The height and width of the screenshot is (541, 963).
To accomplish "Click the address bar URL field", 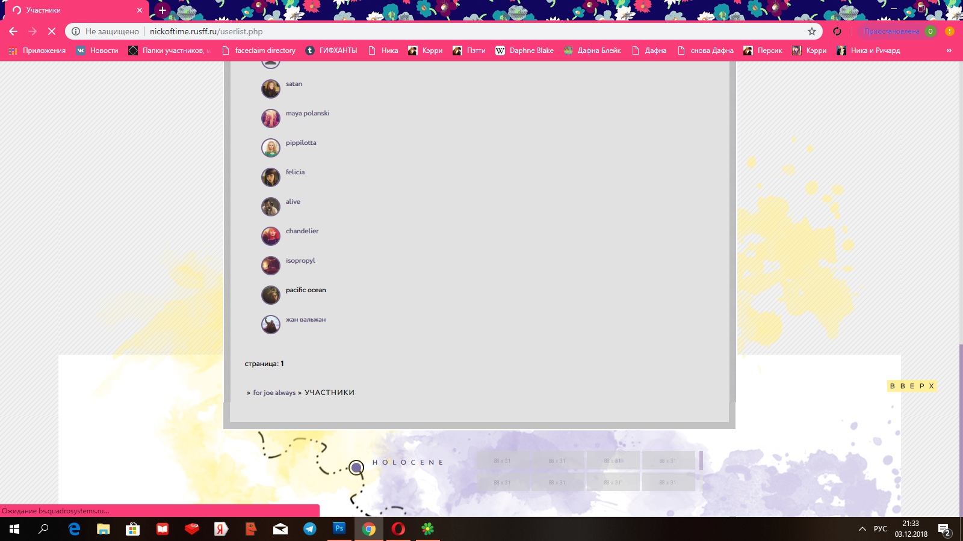I will (x=421, y=31).
